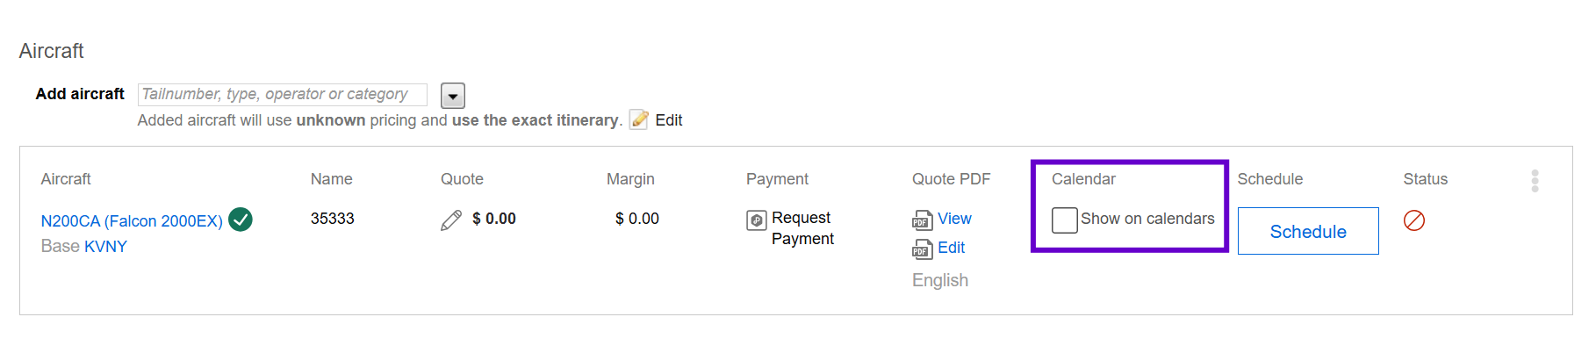Click Request Payment text
The height and width of the screenshot is (346, 1596).
(x=802, y=228)
